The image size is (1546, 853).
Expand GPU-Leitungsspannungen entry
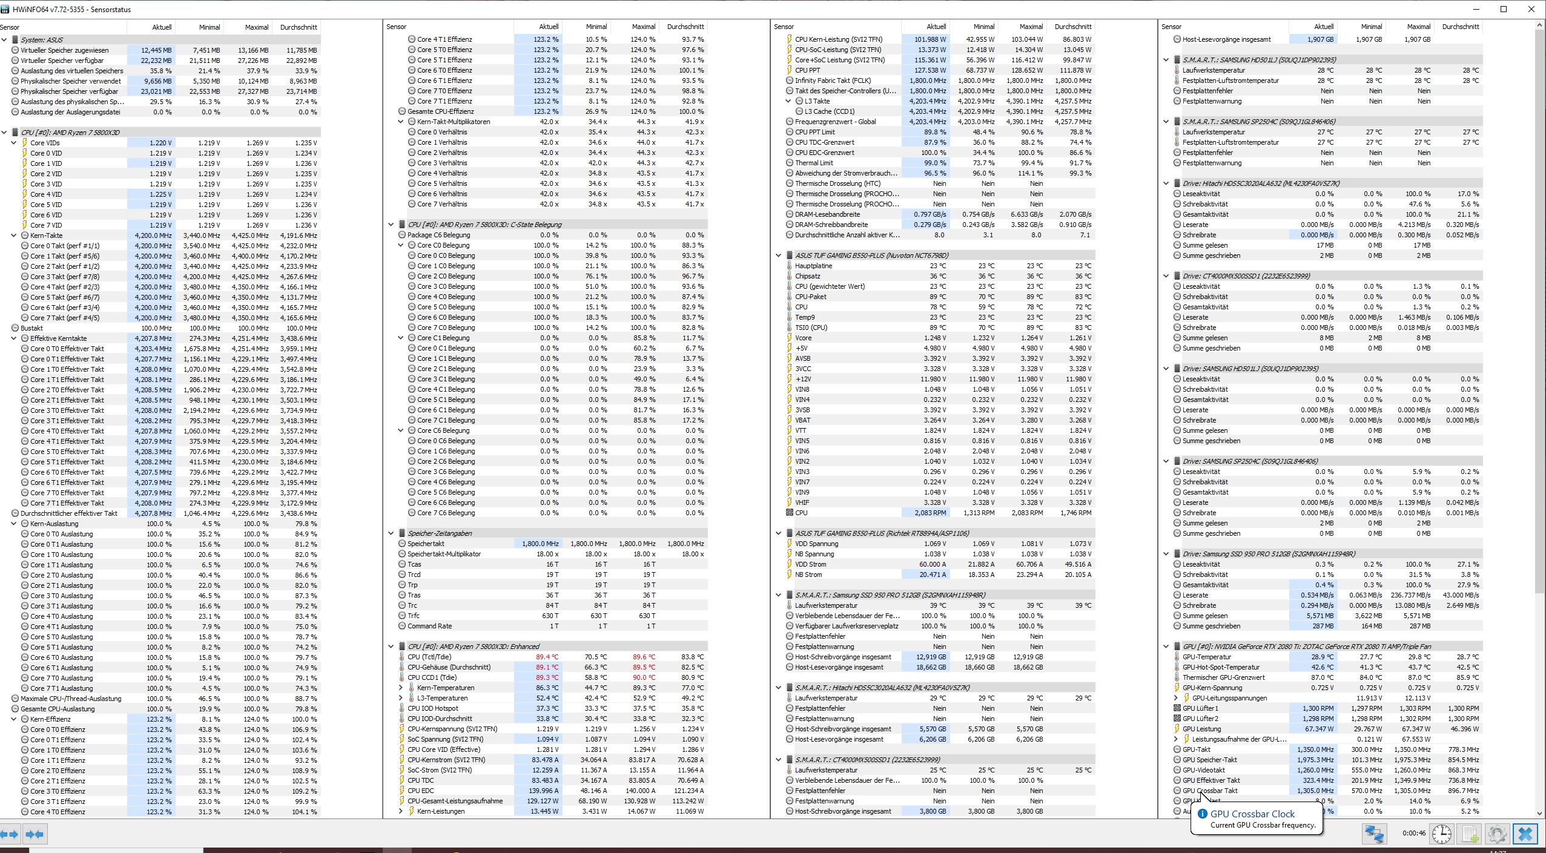1176,698
